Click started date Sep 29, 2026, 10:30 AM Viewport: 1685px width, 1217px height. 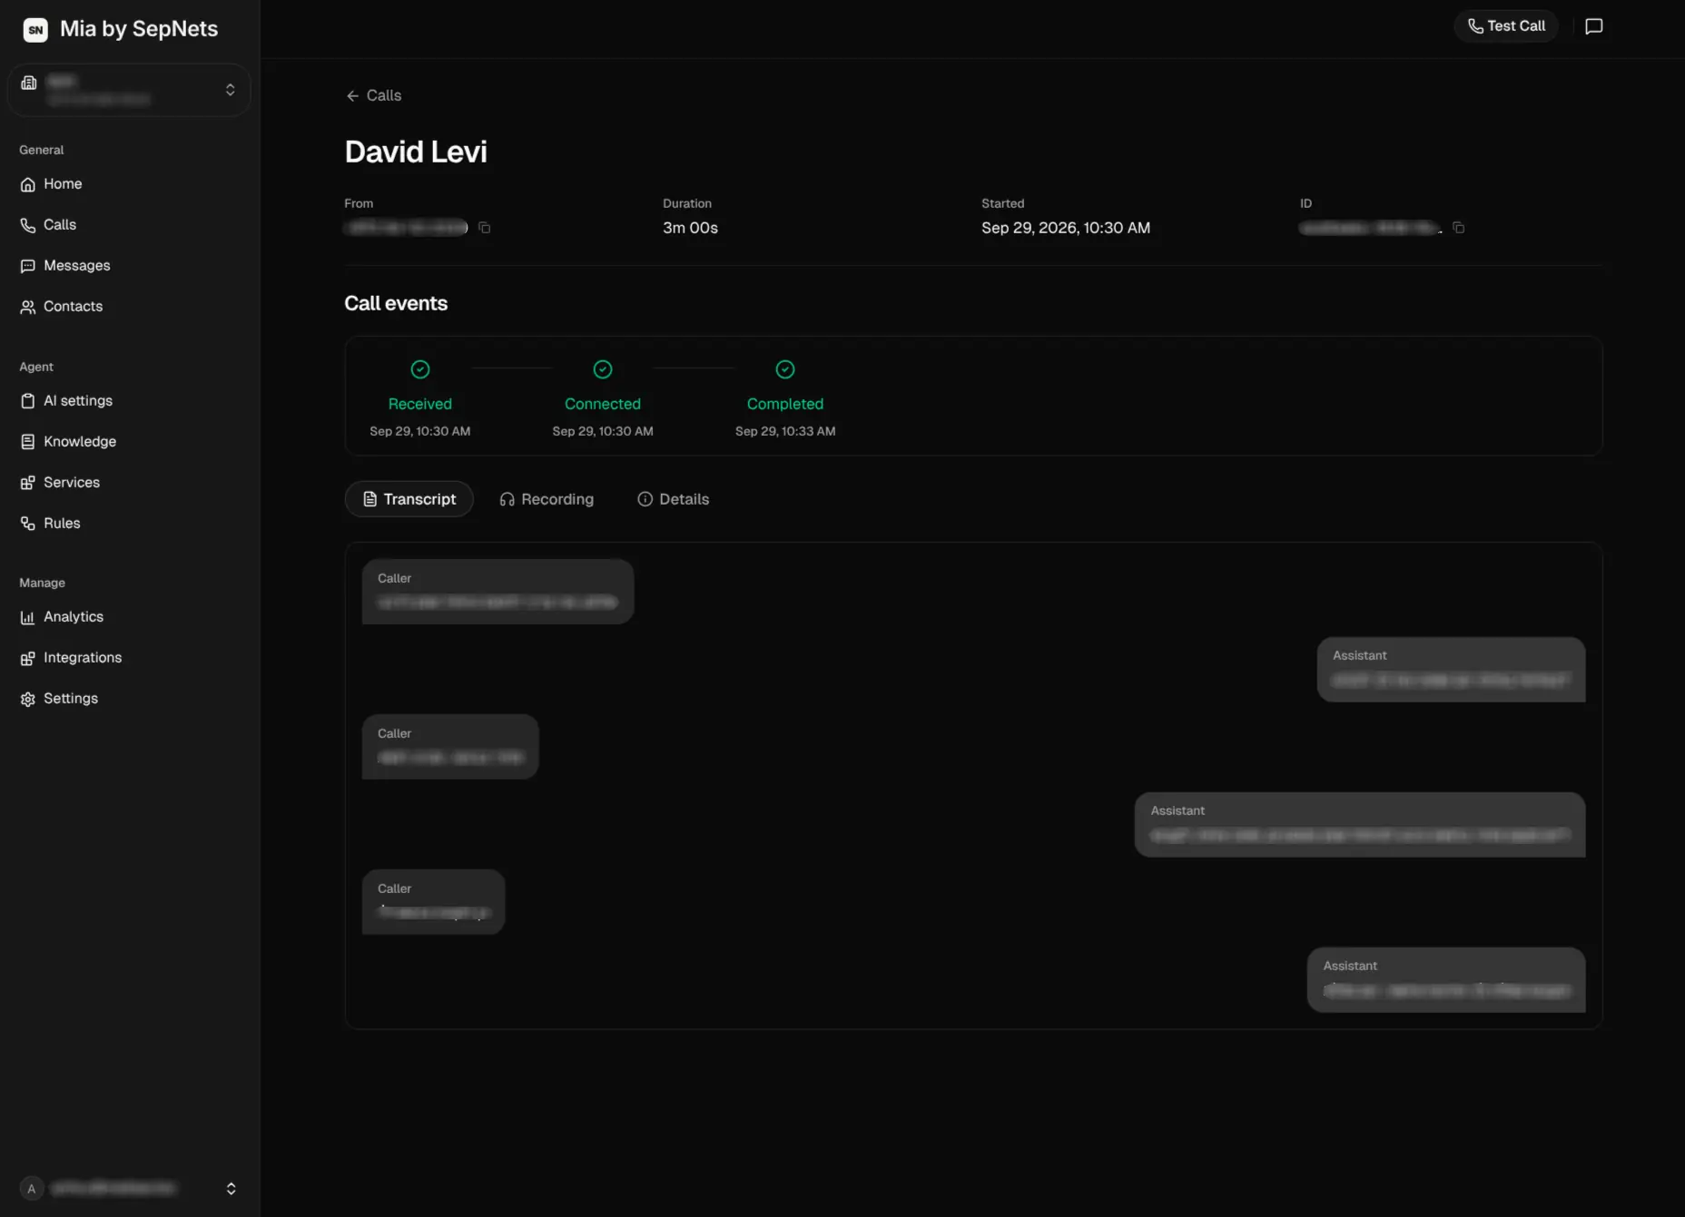1066,229
